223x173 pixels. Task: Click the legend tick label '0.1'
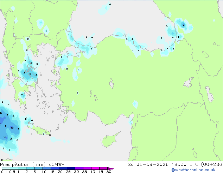(4, 172)
